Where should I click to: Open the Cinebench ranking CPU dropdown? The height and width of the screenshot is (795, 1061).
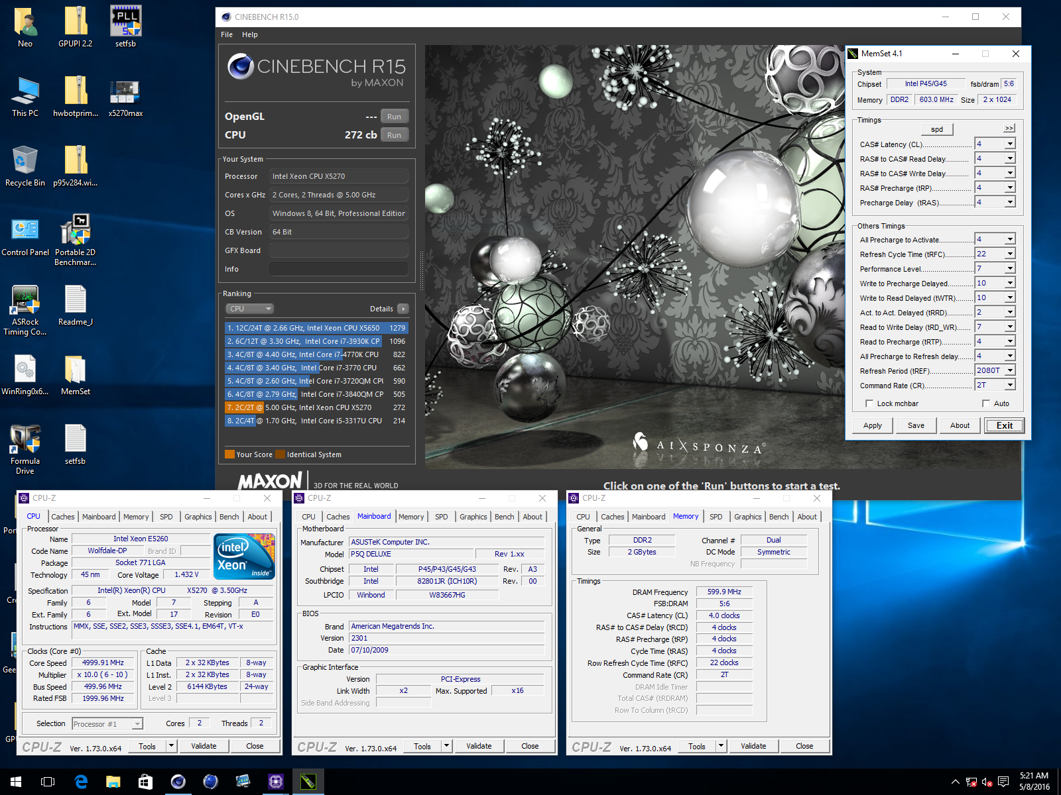click(x=249, y=309)
